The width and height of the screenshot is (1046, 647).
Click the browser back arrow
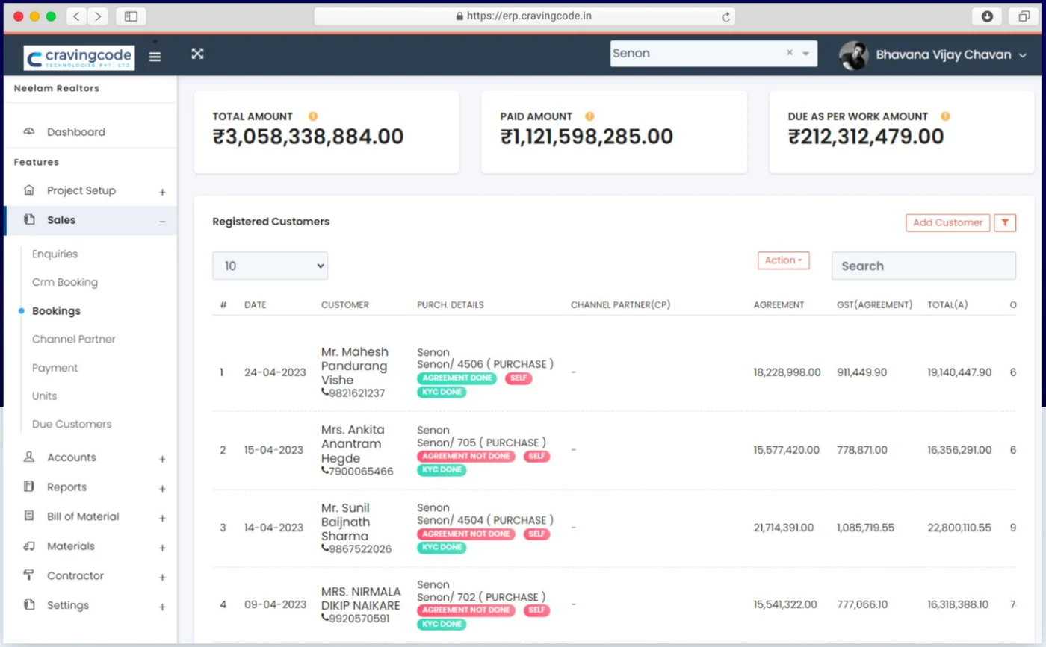[77, 16]
